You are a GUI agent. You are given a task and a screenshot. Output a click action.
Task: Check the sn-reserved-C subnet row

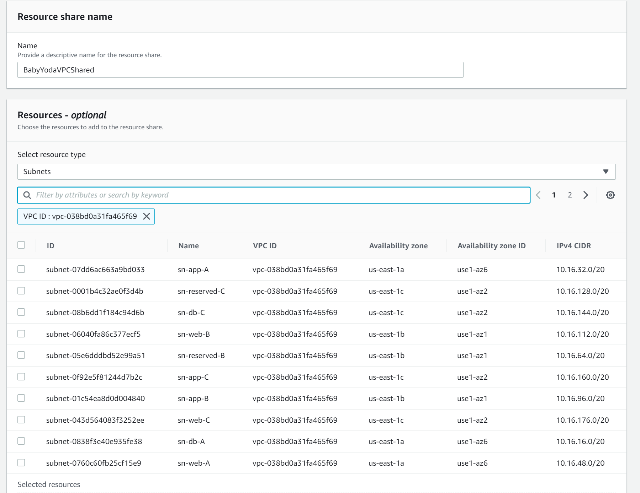coord(21,291)
